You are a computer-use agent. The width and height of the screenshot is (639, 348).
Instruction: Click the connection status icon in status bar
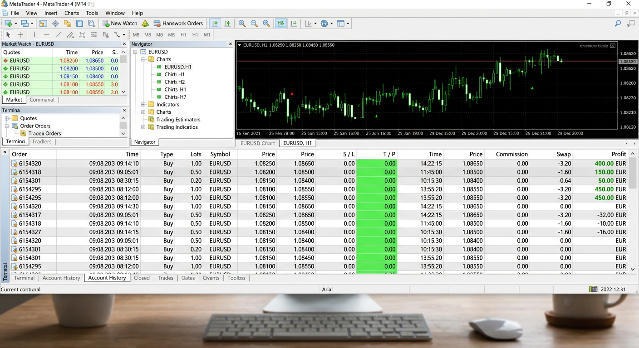tap(593, 289)
